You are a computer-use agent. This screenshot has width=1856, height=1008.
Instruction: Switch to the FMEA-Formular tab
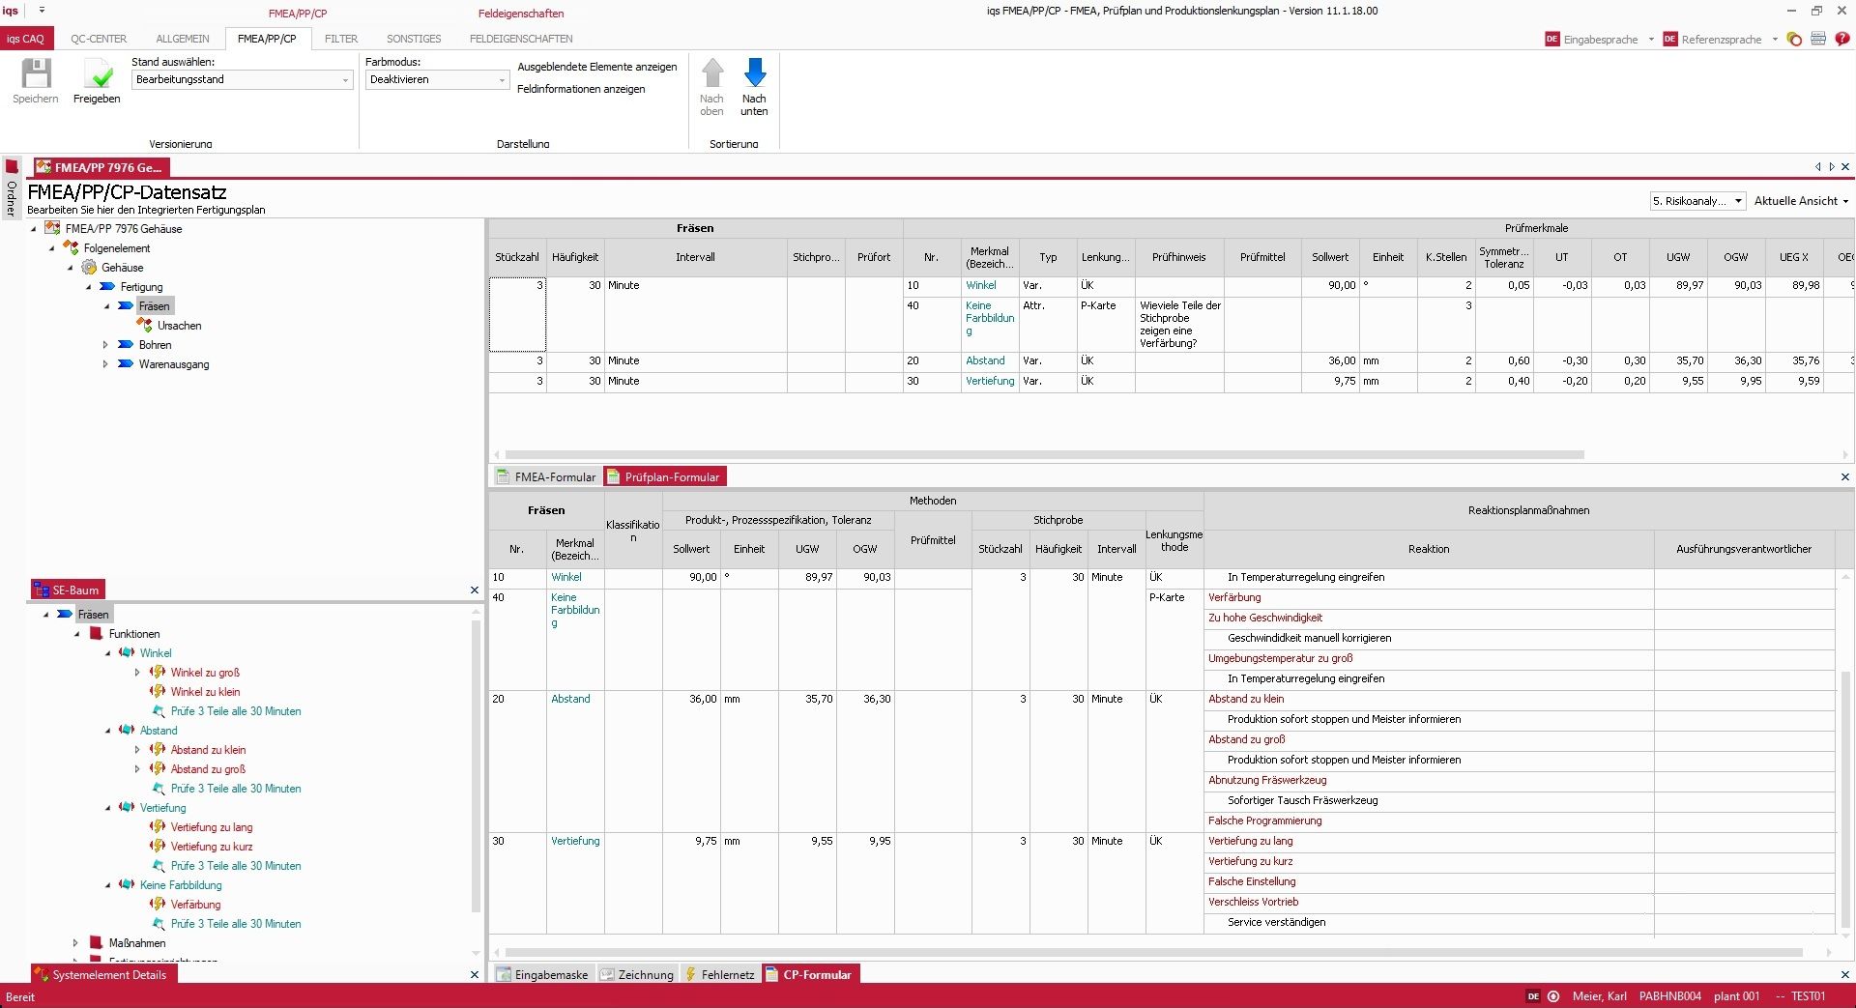[546, 476]
